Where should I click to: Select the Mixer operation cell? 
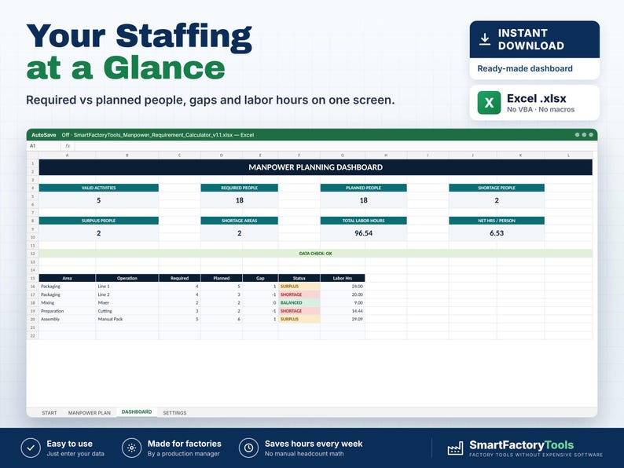[x=127, y=302]
